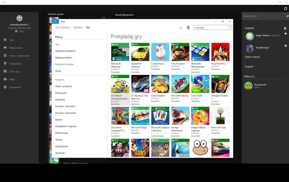Choose category Fabularne
The image size is (289, 182).
[x=60, y=100]
